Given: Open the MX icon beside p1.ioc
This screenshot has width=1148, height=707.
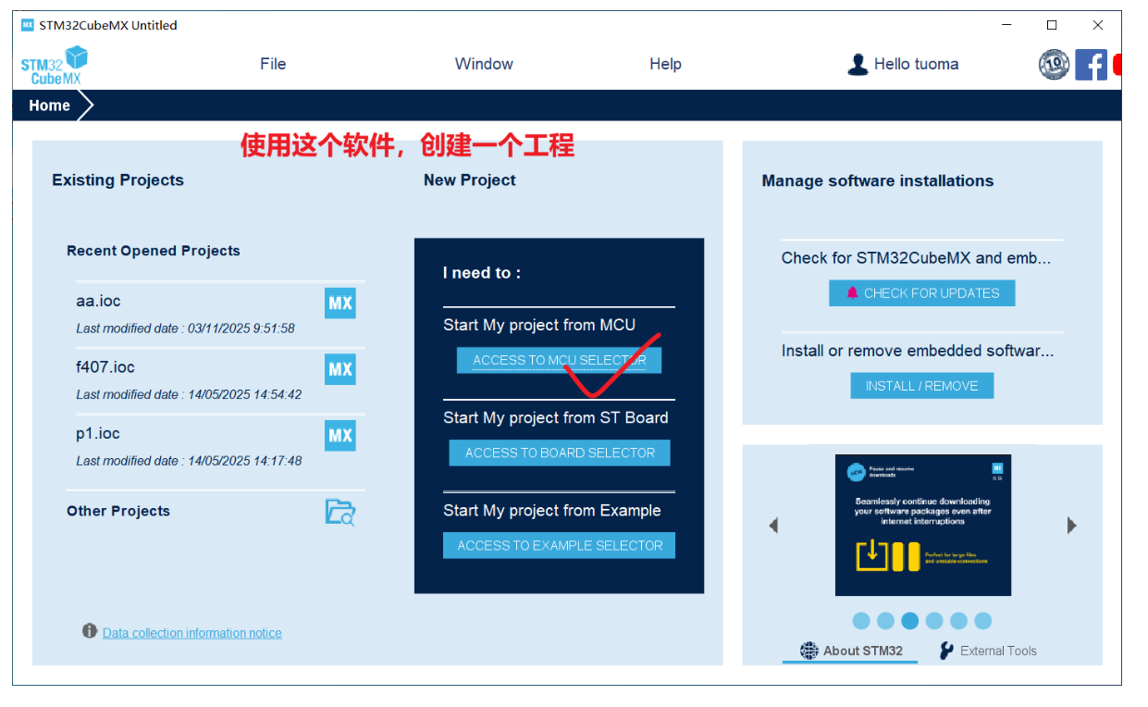Looking at the screenshot, I should (x=340, y=436).
